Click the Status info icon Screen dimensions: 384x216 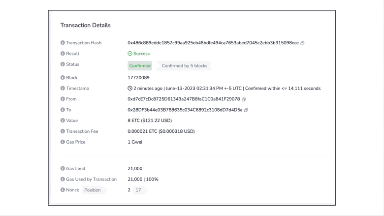click(x=63, y=64)
